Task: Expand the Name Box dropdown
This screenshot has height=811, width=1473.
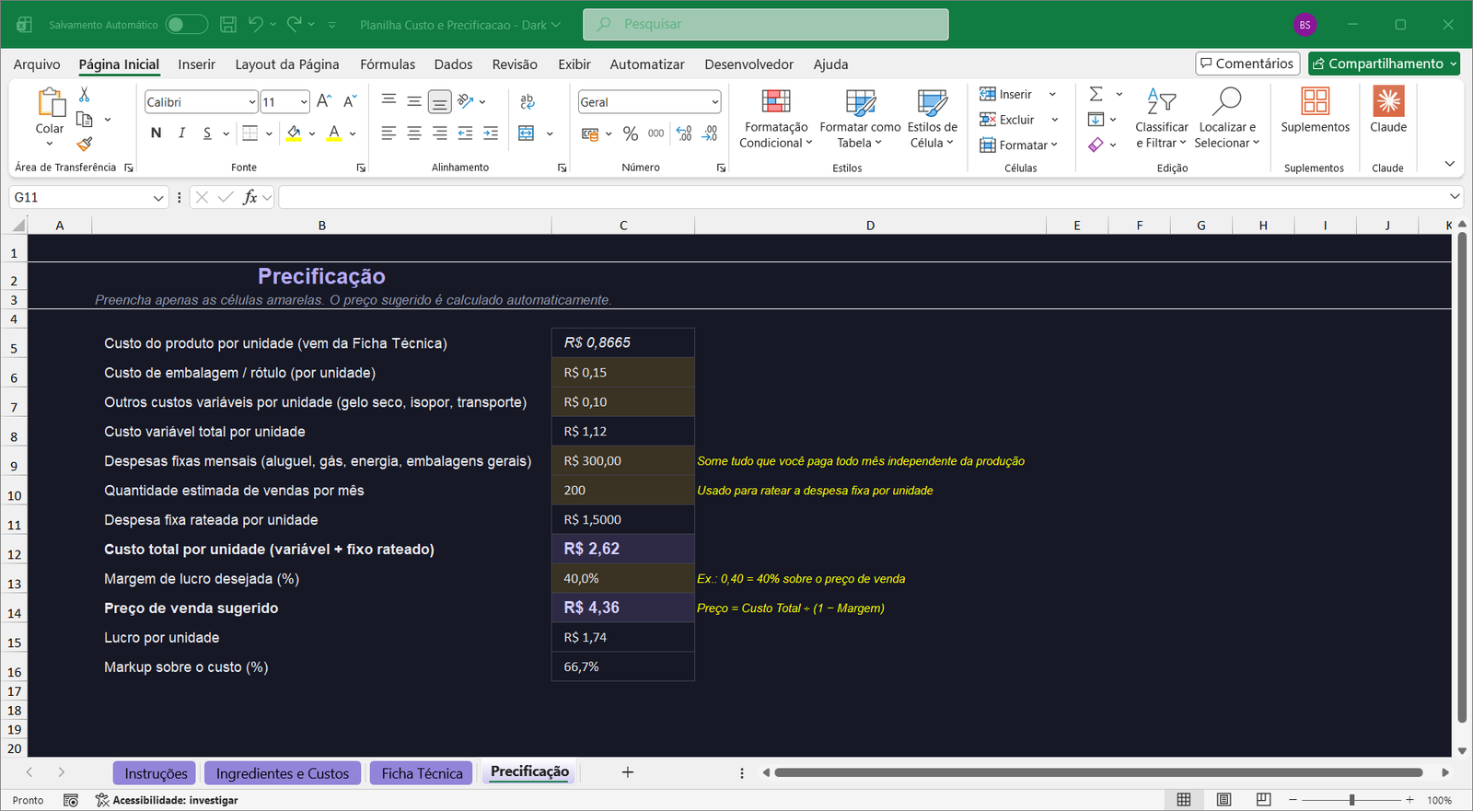Action: click(x=158, y=197)
